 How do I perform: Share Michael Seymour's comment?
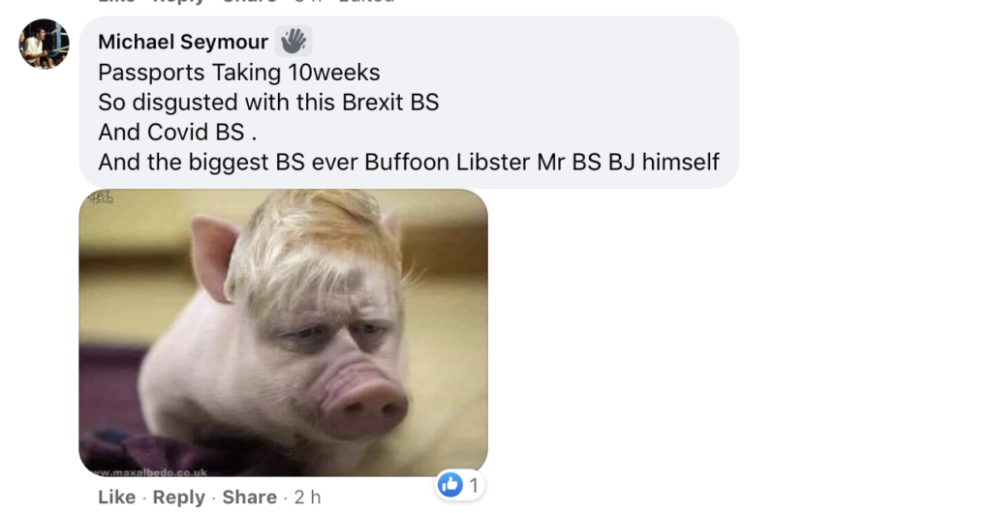(249, 498)
